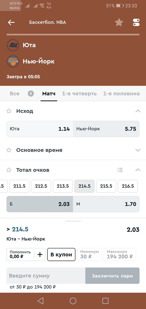This screenshot has width=146, height=309.
Task: Add match to favorites with header star
Action: click(119, 22)
